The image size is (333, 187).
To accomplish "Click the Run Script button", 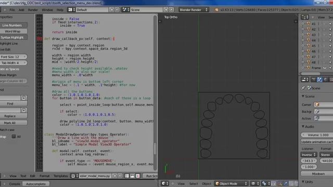I will (x=150, y=176).
